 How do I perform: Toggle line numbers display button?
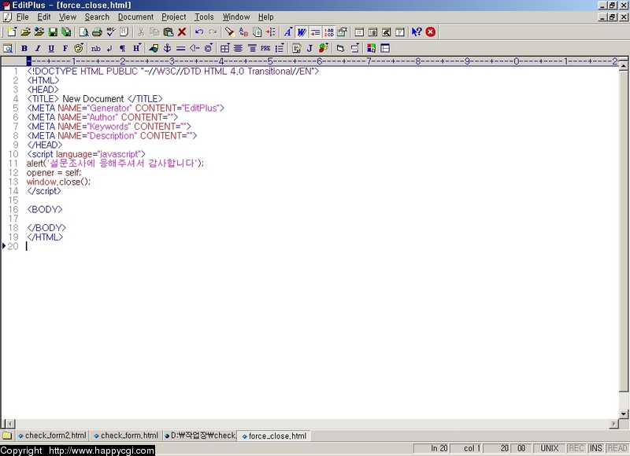pyautogui.click(x=328, y=32)
